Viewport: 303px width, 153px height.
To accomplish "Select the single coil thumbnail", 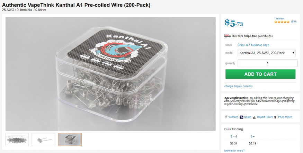I will tap(43, 139).
